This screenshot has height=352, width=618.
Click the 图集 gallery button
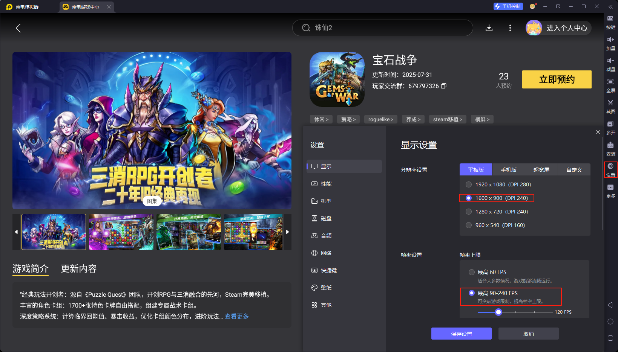pos(152,201)
